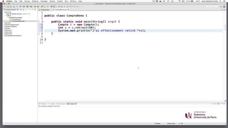The image size is (228, 128).
Task: Open dropdown next to the Run icon
Action: [25, 6]
